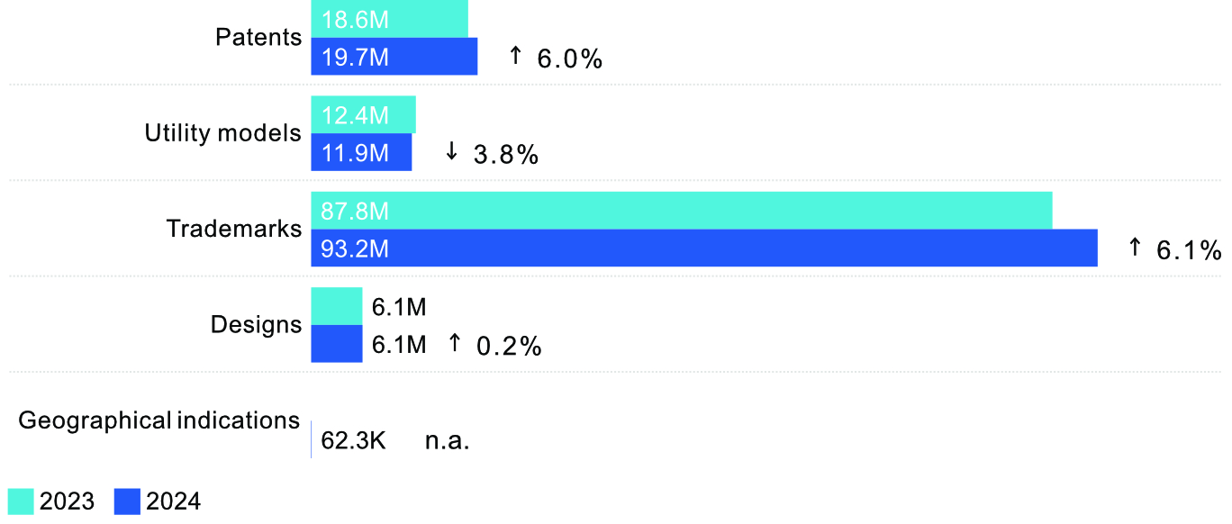Click the up arrow beside Patents 6.0%
The image size is (1232, 524).
[x=515, y=56]
